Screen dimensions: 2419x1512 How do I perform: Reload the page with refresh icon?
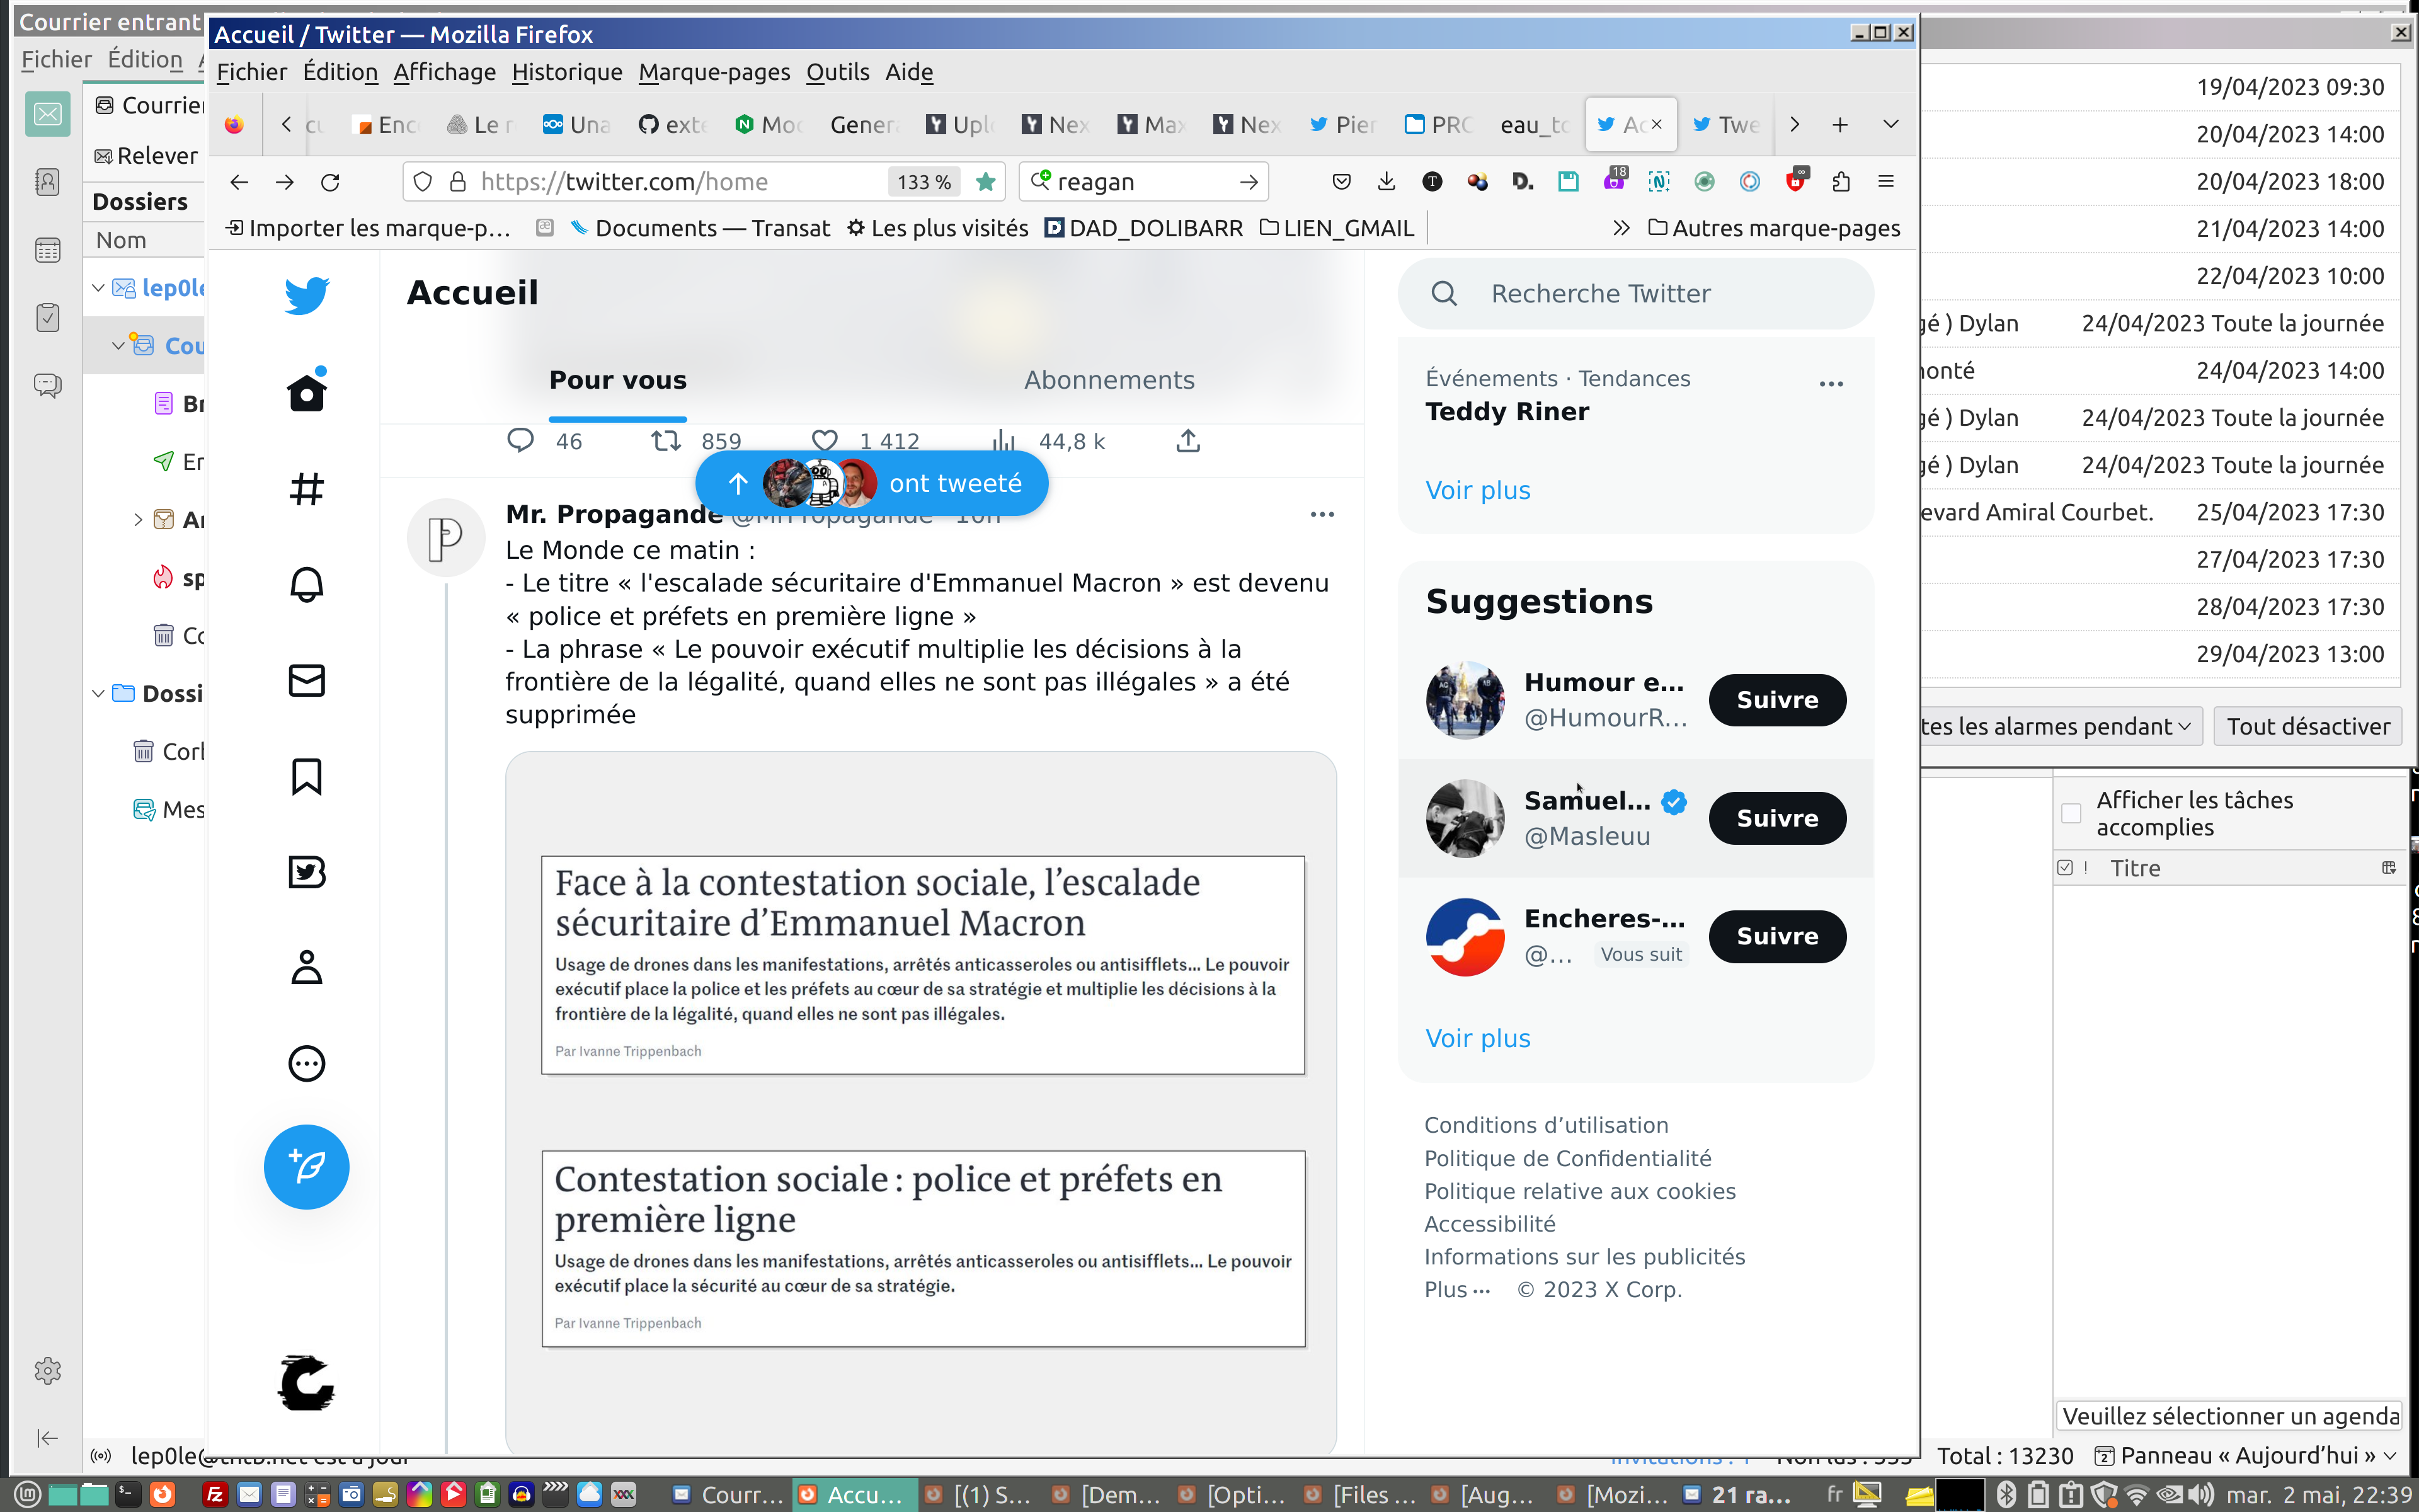(x=330, y=181)
